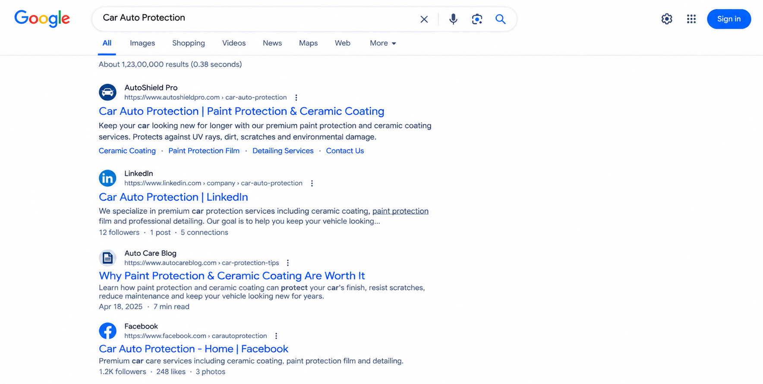Click "5 connections" text
This screenshot has height=384, width=763.
204,233
